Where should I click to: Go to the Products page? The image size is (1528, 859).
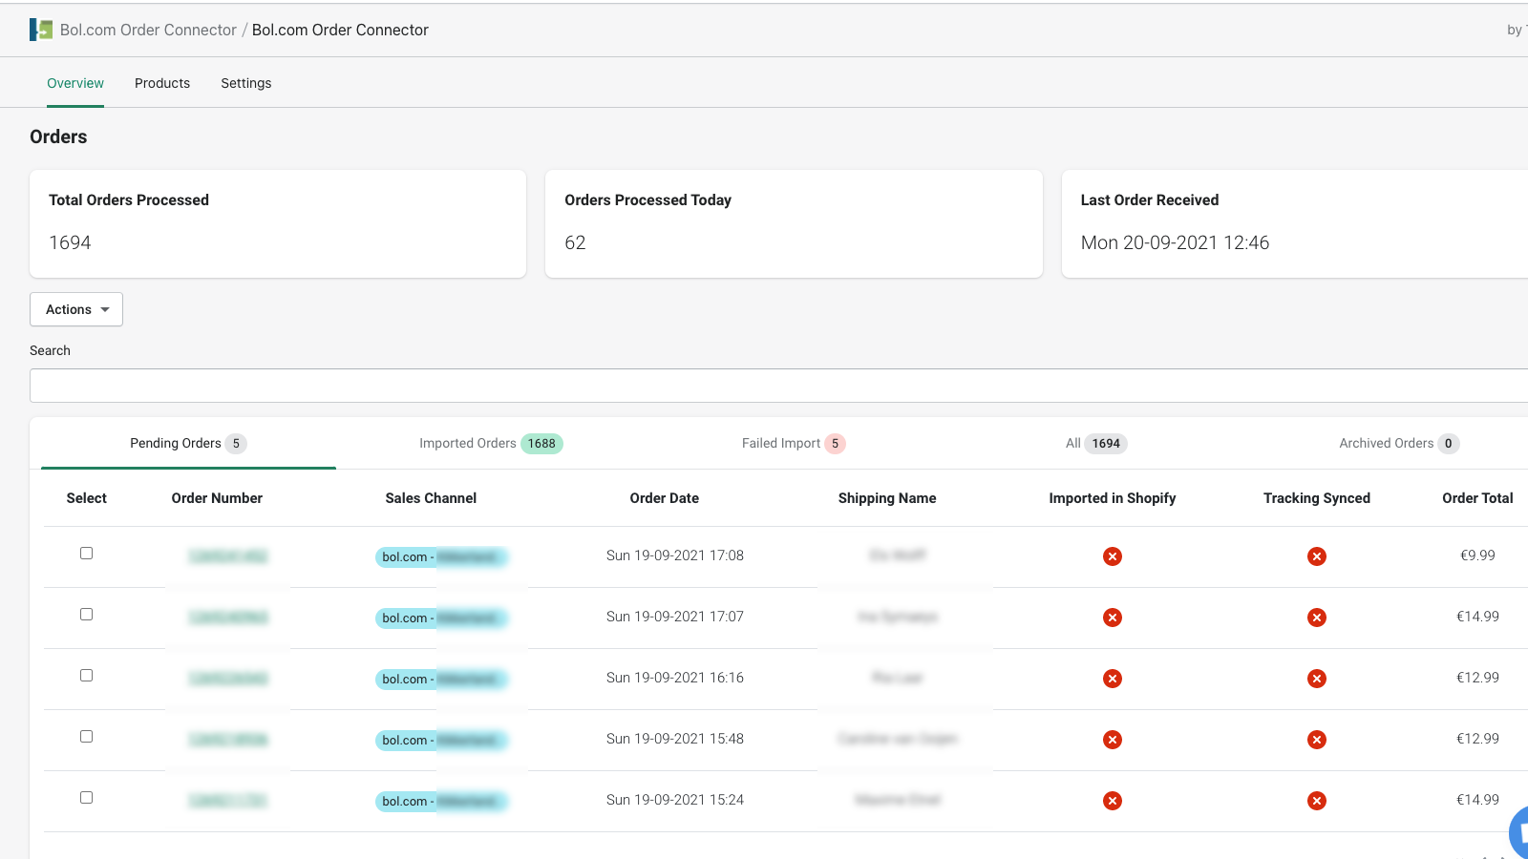coord(162,83)
